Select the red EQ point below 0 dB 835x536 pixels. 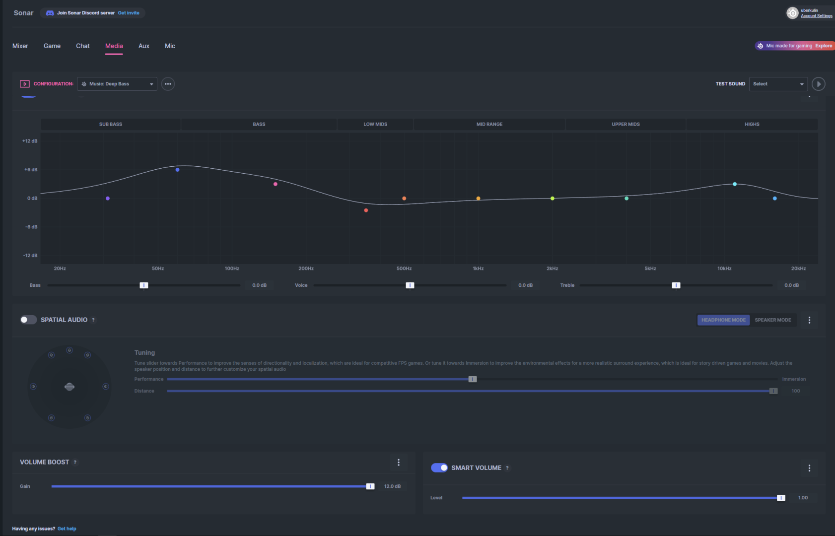[x=366, y=210]
